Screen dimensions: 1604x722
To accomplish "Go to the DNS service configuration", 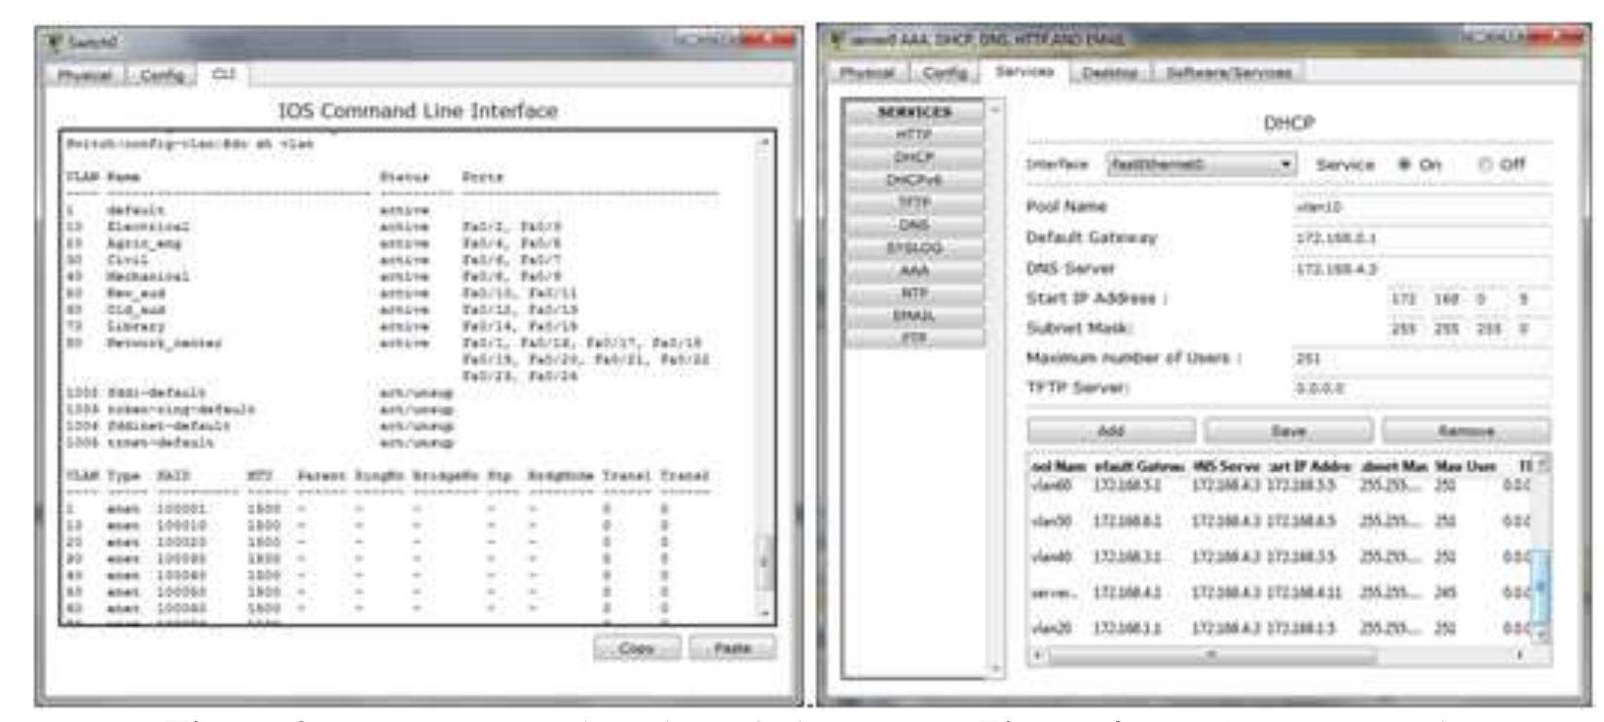I will (x=914, y=225).
